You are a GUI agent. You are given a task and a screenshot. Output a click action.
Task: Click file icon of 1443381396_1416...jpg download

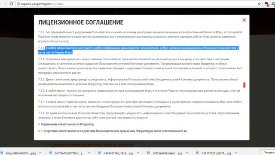pos(99,153)
